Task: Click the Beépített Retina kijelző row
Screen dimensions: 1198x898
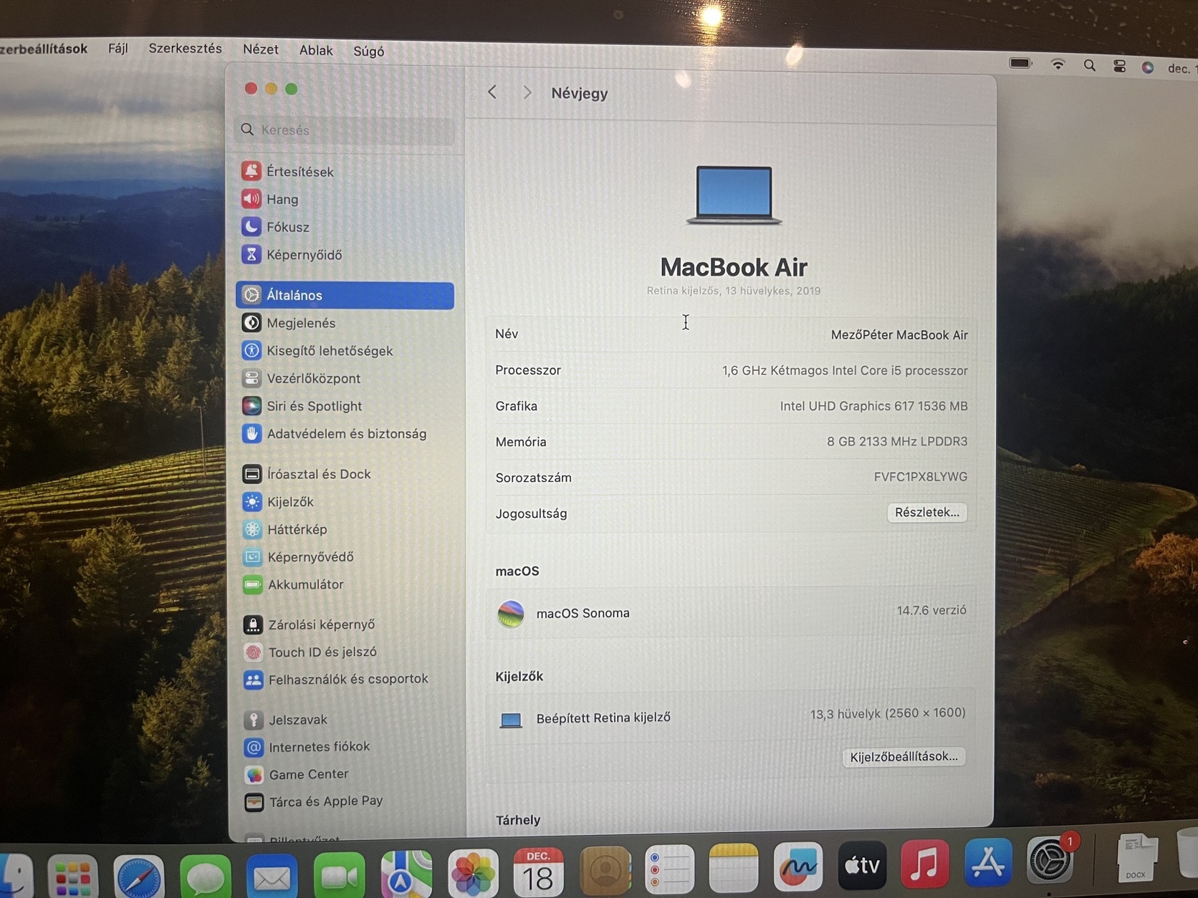Action: [731, 717]
